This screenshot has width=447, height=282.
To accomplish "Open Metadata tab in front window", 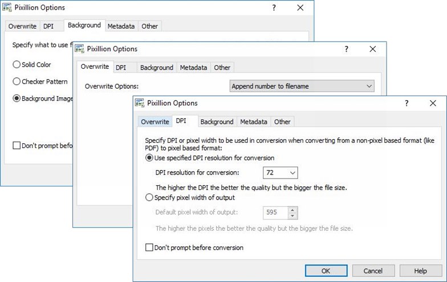I will [x=254, y=122].
